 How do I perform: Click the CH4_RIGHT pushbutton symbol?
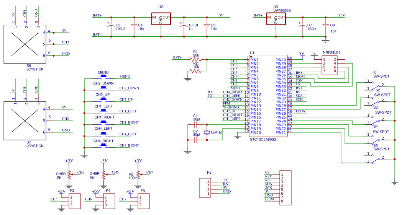[103, 145]
